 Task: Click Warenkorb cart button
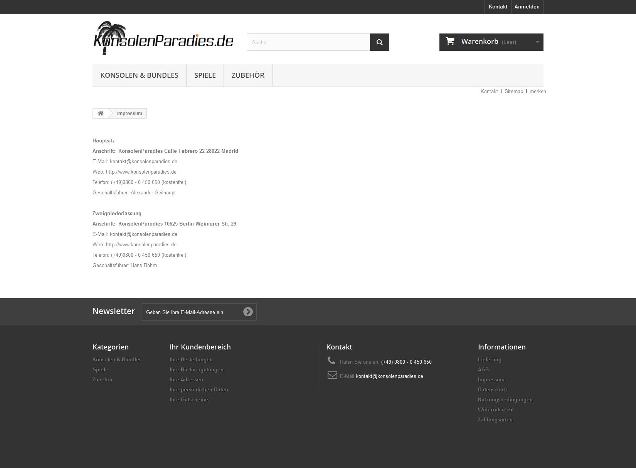[491, 42]
